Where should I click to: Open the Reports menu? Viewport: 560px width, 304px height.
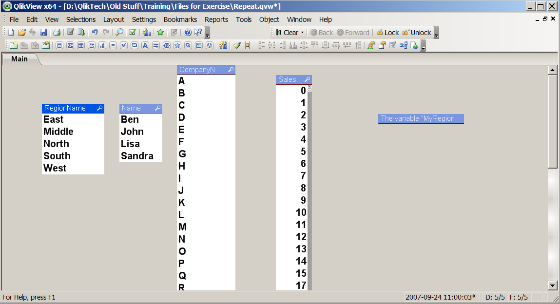[216, 19]
